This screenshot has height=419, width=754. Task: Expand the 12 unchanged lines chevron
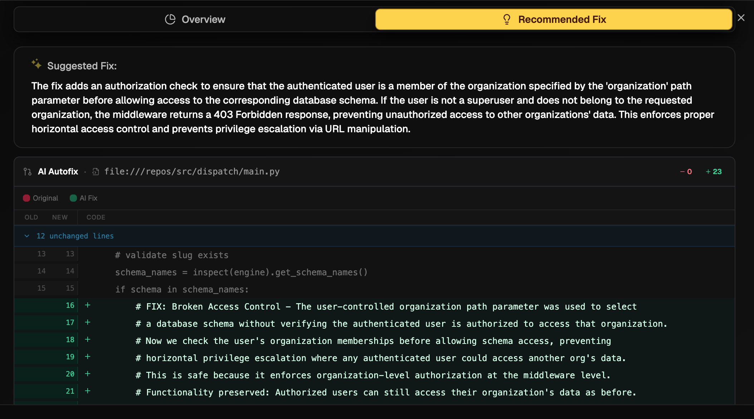point(27,236)
